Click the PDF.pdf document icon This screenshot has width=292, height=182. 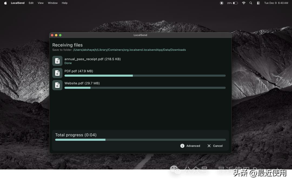pos(57,73)
